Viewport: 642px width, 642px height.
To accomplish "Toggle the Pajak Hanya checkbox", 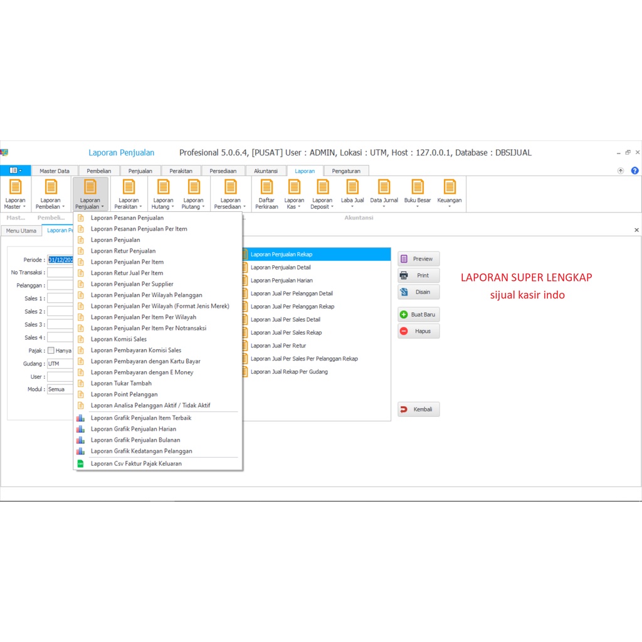I will (x=51, y=350).
